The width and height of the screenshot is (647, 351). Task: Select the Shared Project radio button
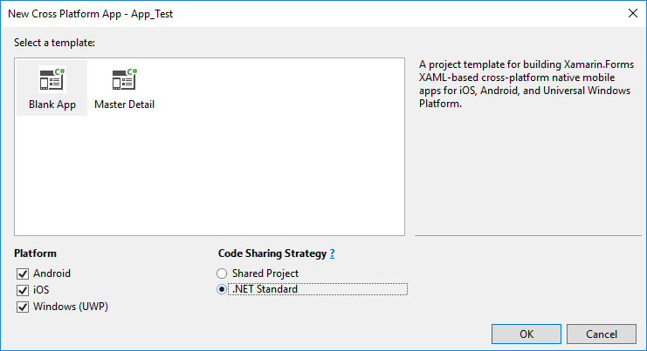222,273
